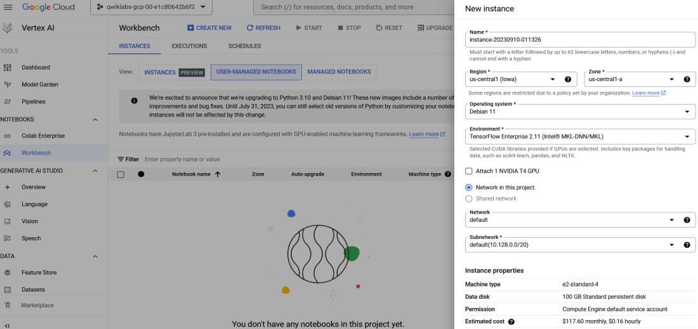This screenshot has width=698, height=329.
Task: Open the Region dropdown
Action: pos(521,80)
